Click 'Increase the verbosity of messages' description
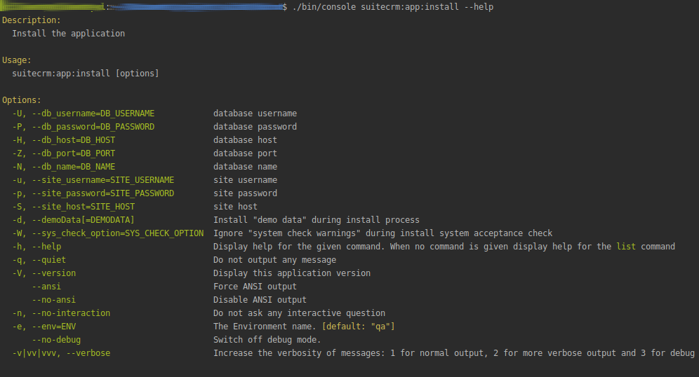This screenshot has width=699, height=377. click(x=454, y=354)
